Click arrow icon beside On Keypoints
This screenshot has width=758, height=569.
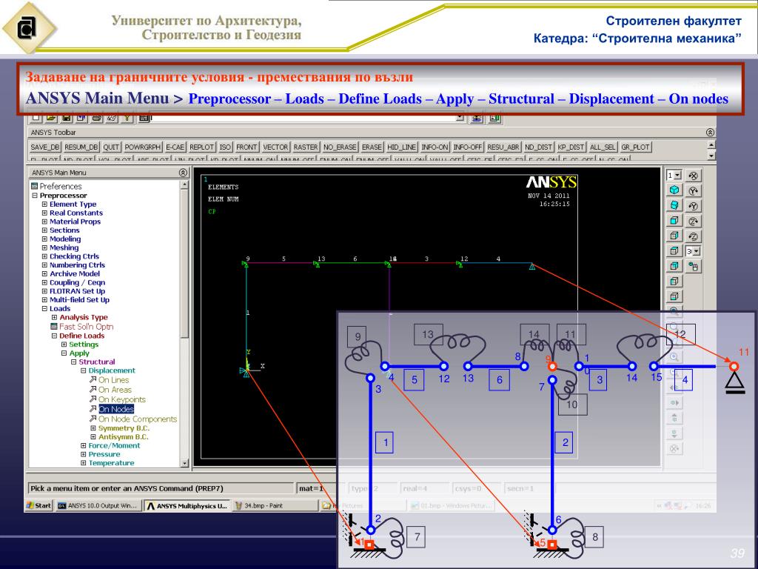point(93,399)
